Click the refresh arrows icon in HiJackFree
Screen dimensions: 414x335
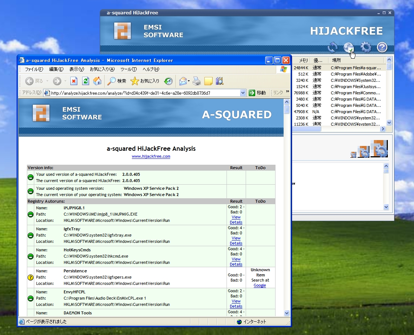tap(332, 47)
